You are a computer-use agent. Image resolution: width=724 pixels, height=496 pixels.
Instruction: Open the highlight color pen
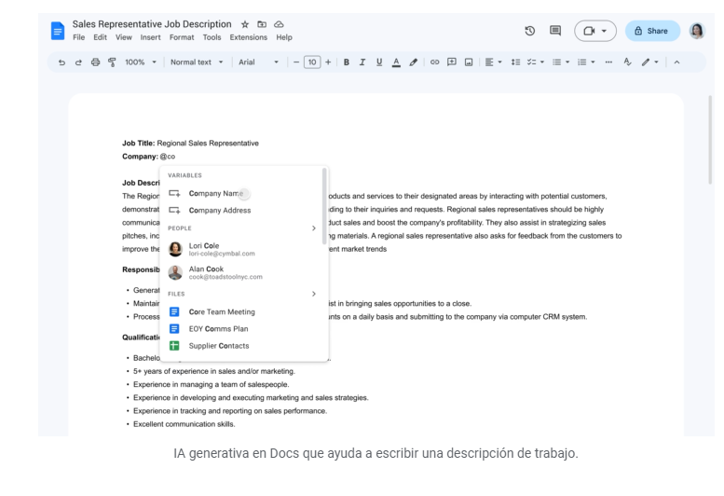tap(414, 62)
